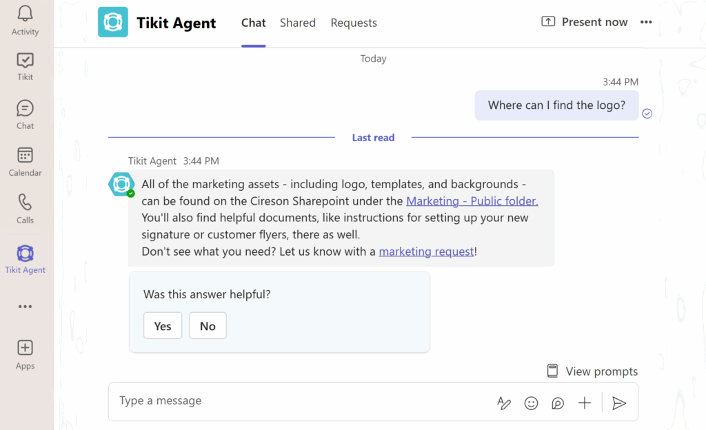Send the message with the send arrow
Image resolution: width=706 pixels, height=430 pixels.
point(618,402)
